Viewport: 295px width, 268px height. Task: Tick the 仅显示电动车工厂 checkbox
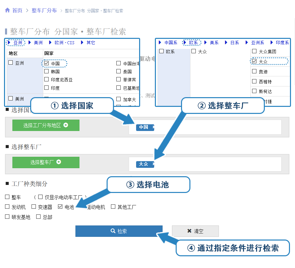[x=41, y=197]
